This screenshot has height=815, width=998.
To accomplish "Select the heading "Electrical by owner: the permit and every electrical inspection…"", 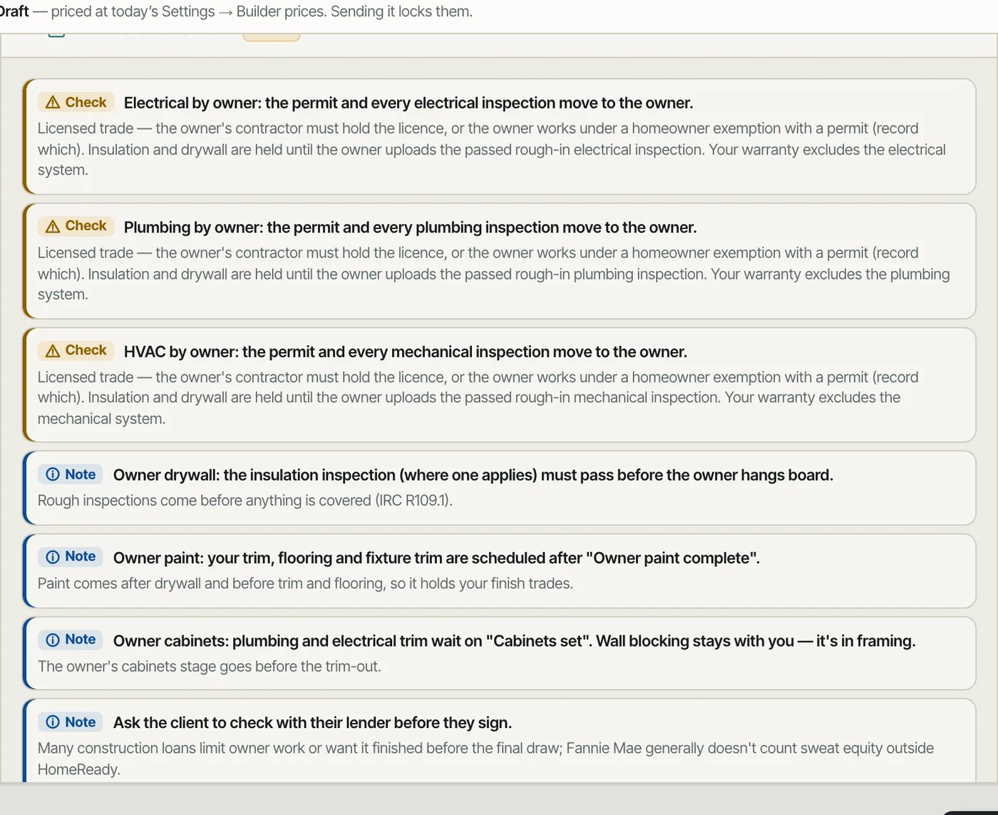I will coord(408,103).
